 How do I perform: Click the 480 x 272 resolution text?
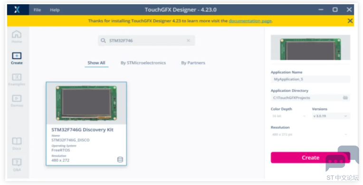(x=60, y=160)
